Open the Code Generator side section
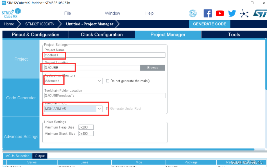This screenshot has height=167, width=267. pyautogui.click(x=21, y=98)
